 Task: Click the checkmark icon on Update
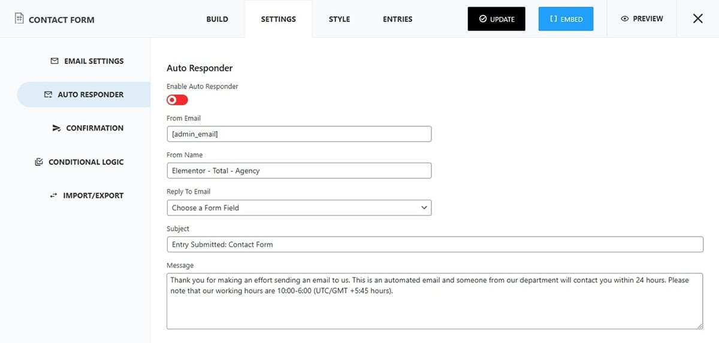click(x=483, y=19)
